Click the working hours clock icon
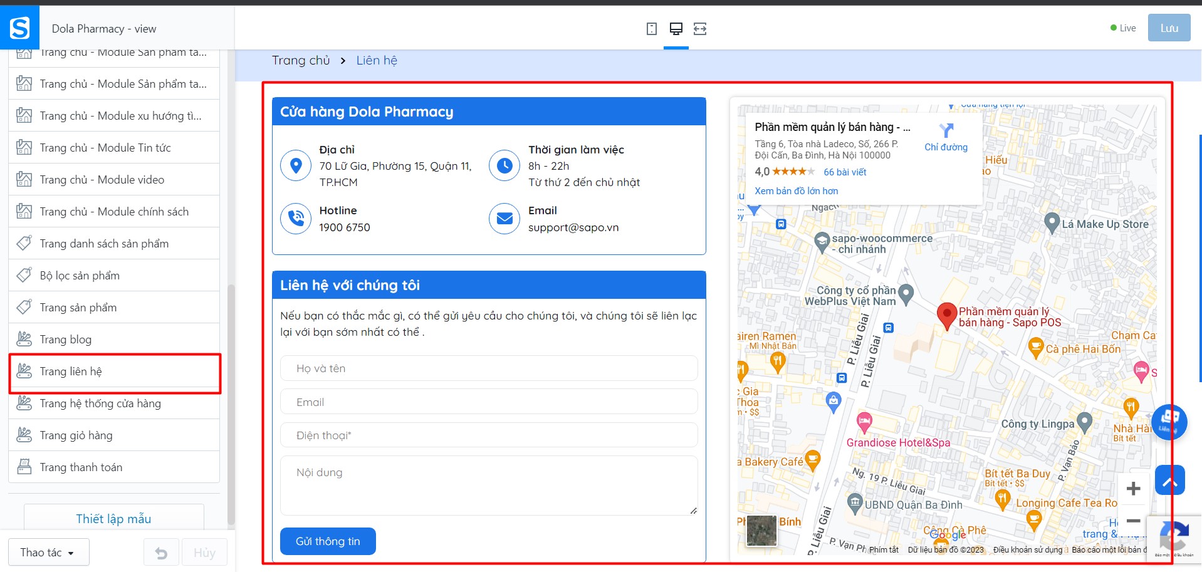The image size is (1202, 572). pos(504,166)
